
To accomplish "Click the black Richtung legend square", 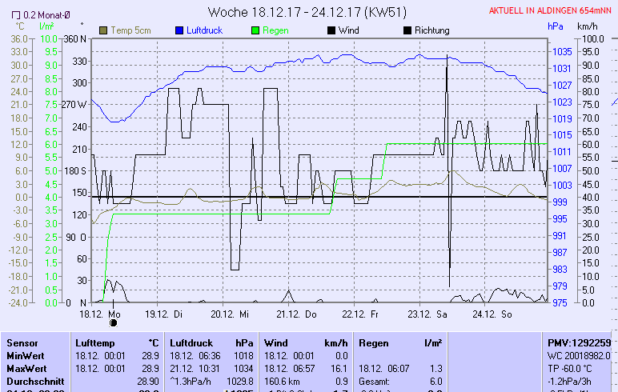I will tap(407, 30).
